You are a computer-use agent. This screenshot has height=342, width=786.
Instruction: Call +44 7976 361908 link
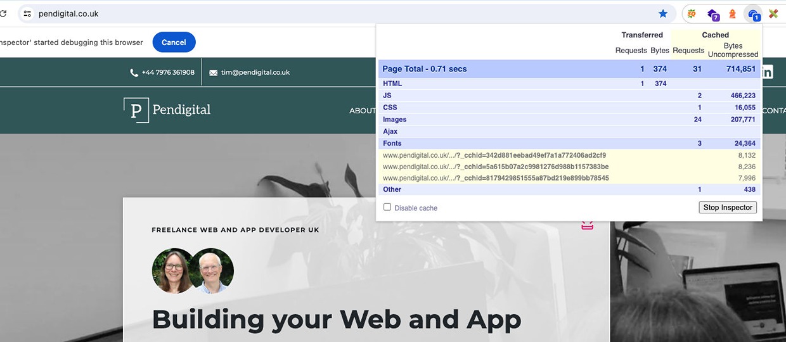[168, 72]
